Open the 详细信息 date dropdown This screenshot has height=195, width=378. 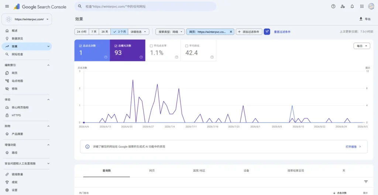[x=138, y=32]
